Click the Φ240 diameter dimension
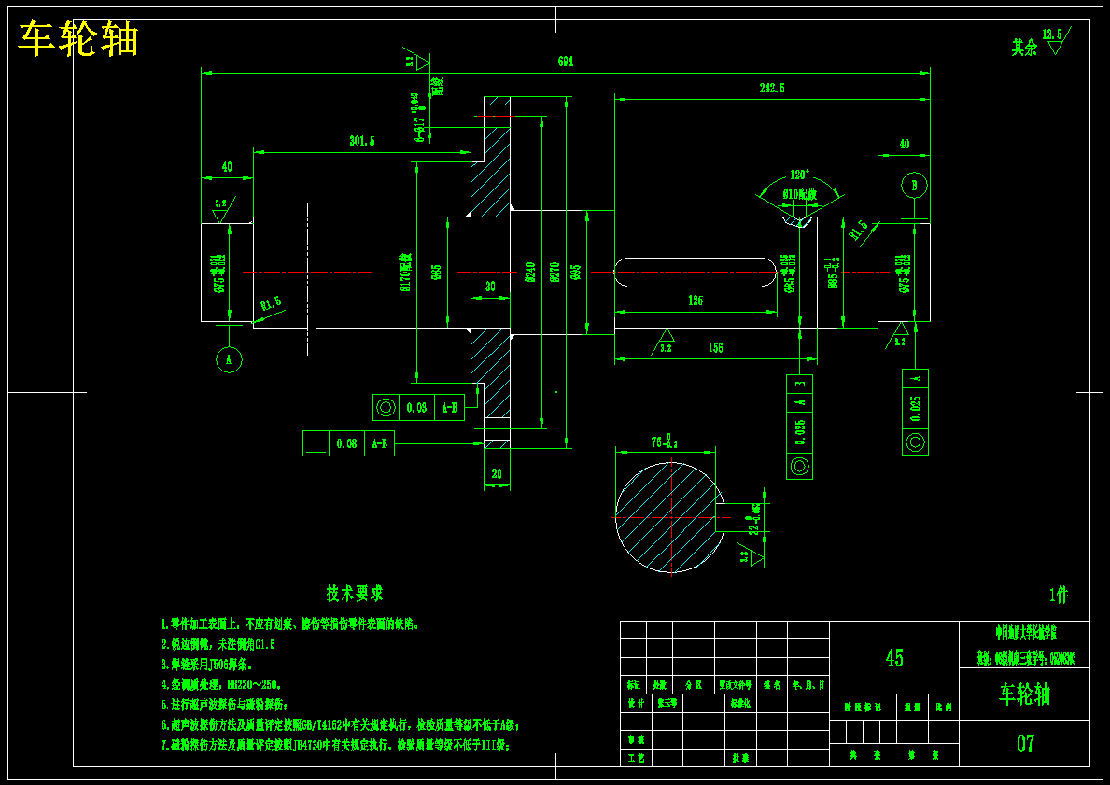The image size is (1110, 785). point(530,272)
